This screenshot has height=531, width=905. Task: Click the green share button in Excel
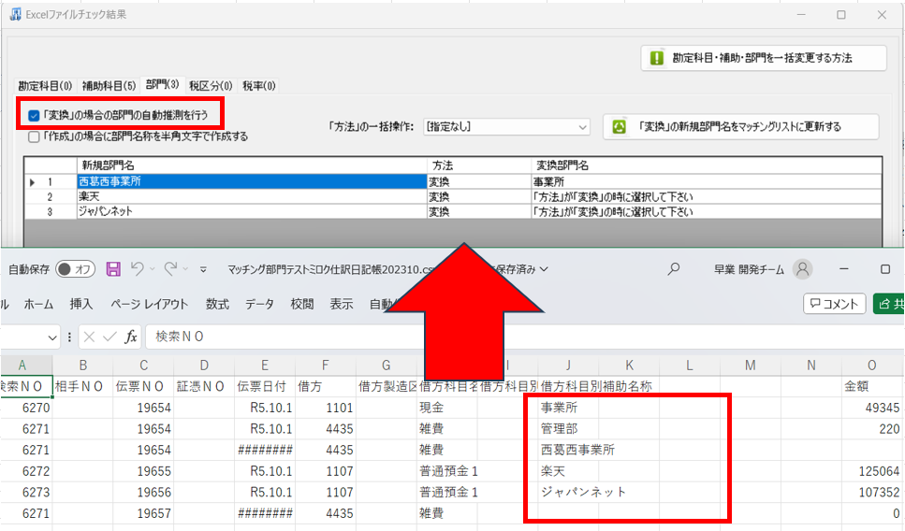tap(889, 304)
